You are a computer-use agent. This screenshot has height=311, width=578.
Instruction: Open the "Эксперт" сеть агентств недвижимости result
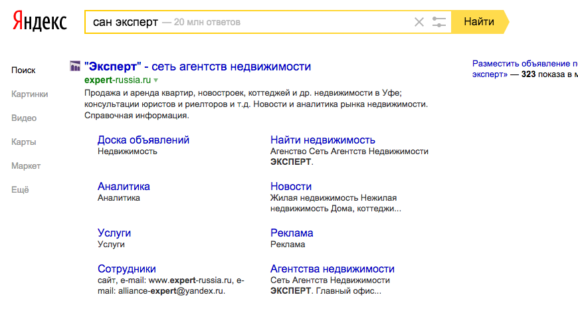pos(197,66)
